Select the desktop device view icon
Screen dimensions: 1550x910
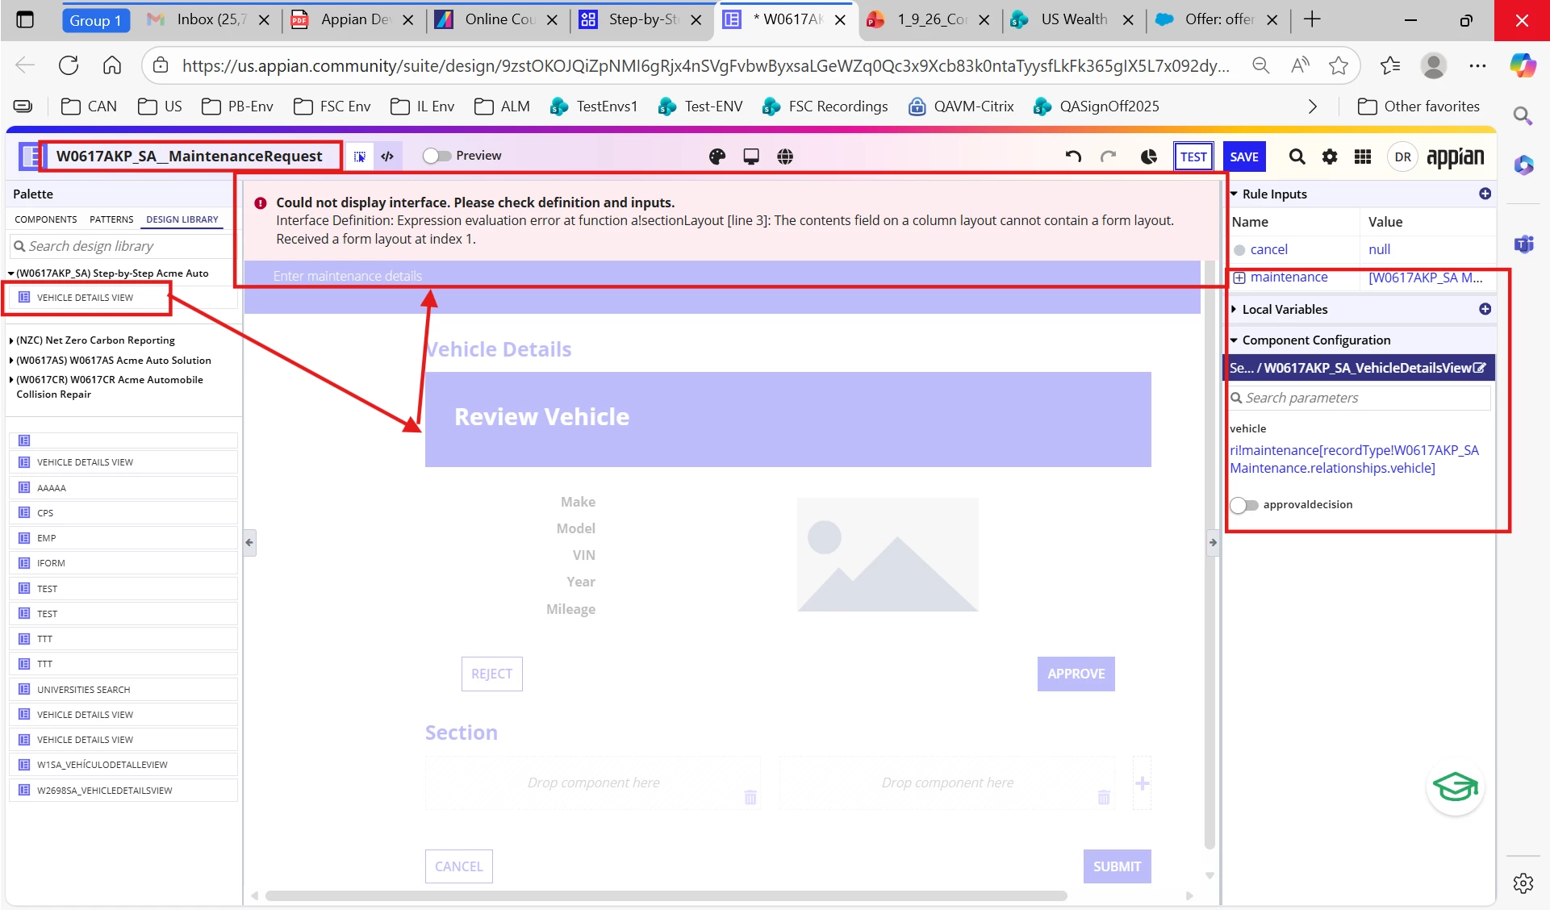[751, 157]
